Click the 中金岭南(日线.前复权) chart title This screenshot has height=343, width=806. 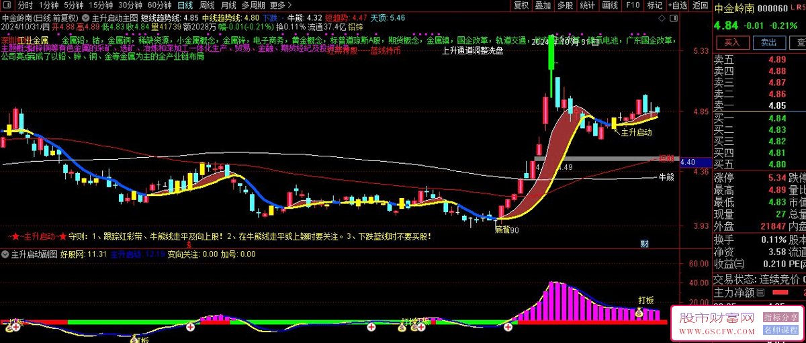click(42, 17)
